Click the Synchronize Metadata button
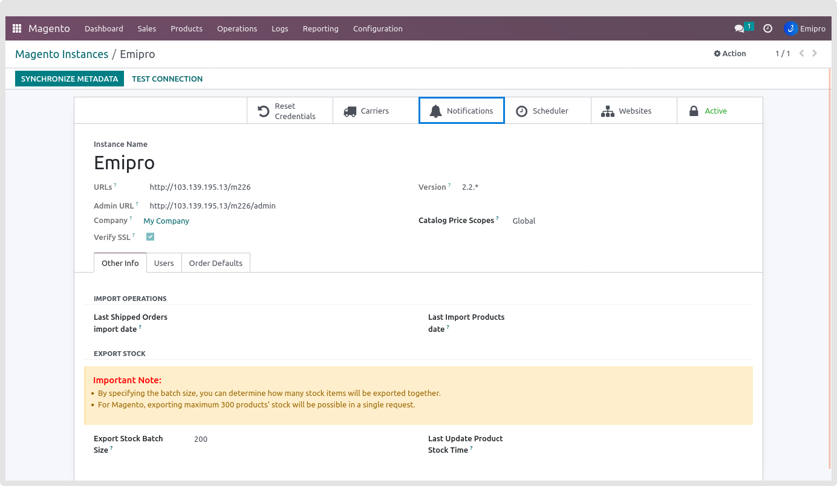Image resolution: width=837 pixels, height=486 pixels. (70, 79)
